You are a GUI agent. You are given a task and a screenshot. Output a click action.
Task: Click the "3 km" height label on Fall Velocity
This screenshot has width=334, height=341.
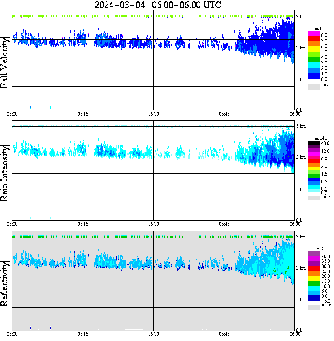click(301, 17)
